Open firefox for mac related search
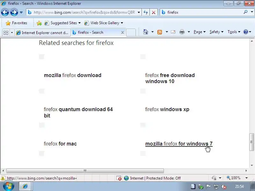This screenshot has height=191, width=255. point(60,144)
